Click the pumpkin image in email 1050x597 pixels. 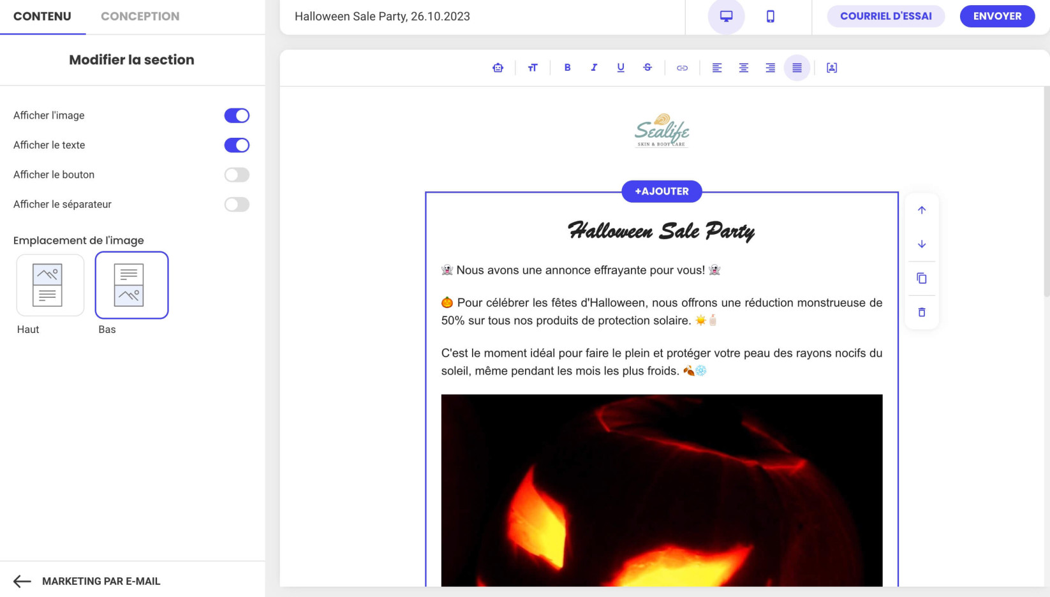[x=662, y=490]
